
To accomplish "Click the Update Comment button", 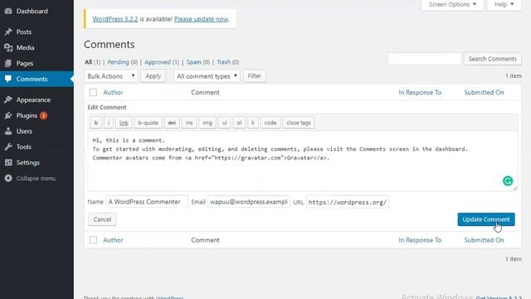I will pyautogui.click(x=486, y=219).
